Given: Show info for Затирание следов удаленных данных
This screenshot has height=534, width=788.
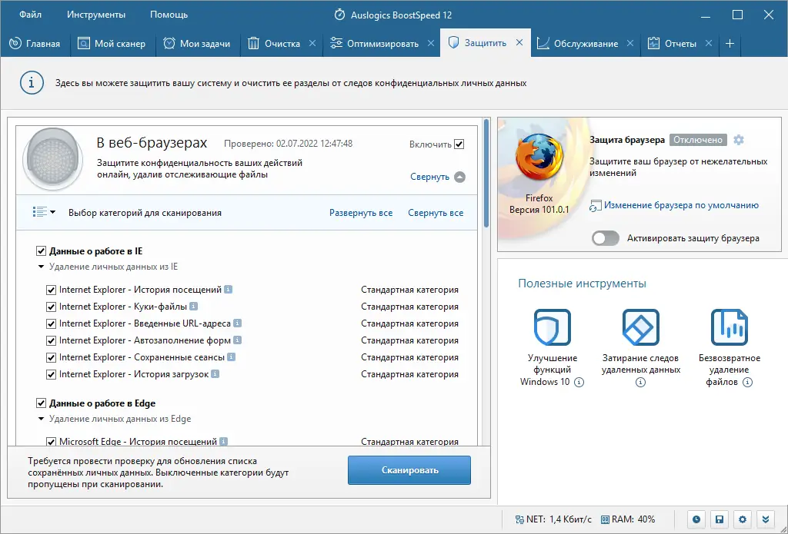Looking at the screenshot, I should click(640, 383).
